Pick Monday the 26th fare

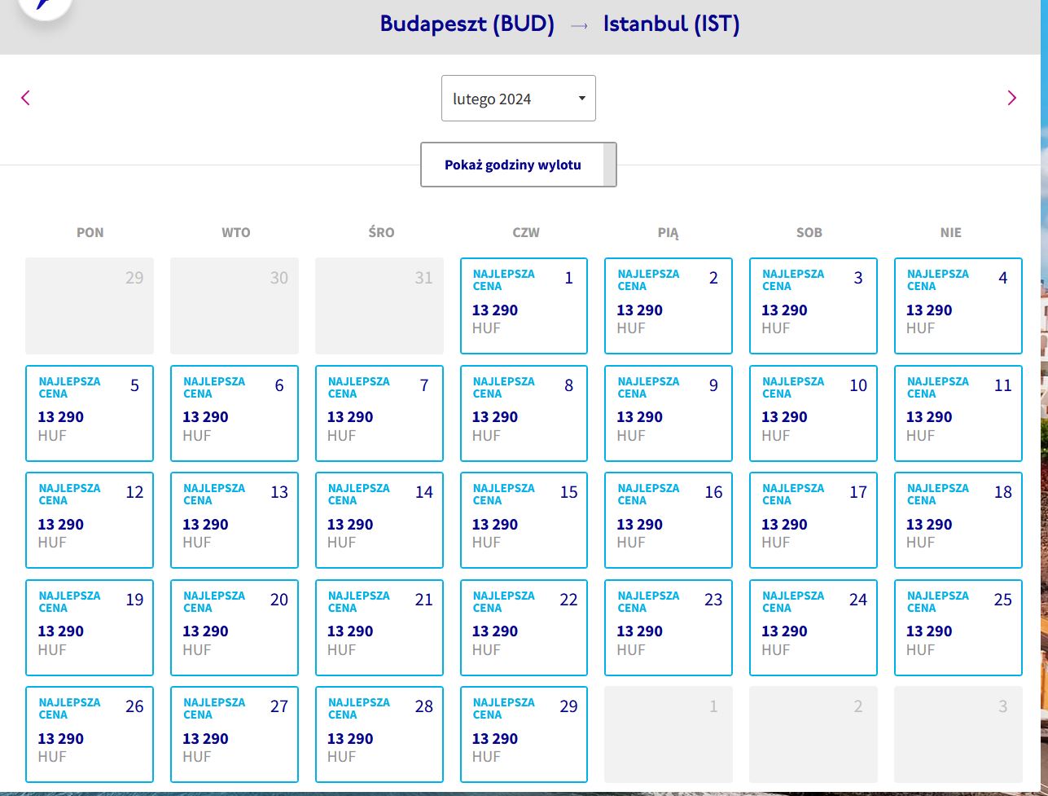tap(90, 734)
